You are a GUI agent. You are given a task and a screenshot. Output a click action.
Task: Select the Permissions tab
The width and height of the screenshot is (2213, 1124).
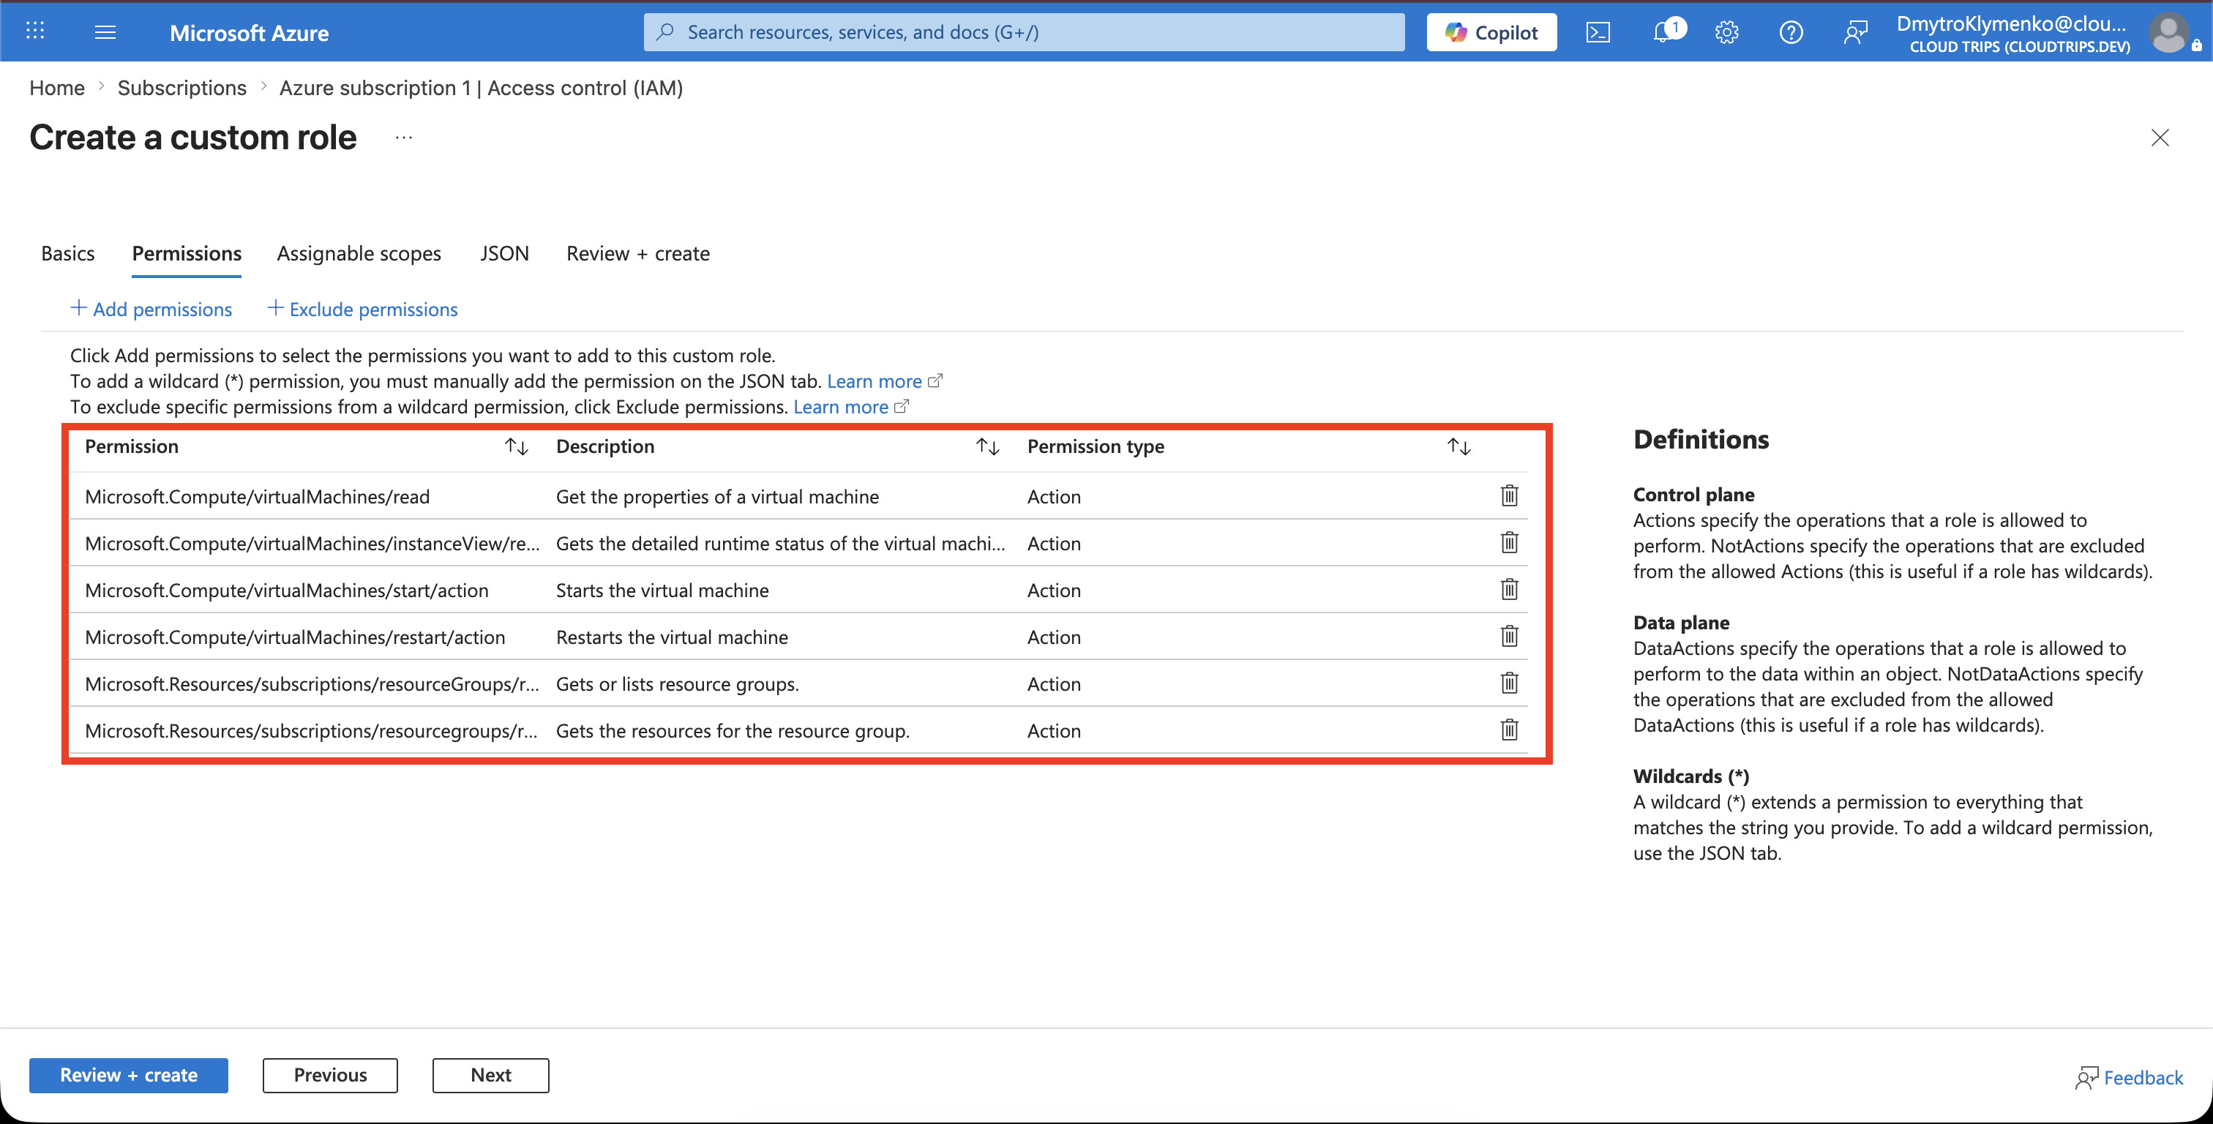tap(187, 253)
